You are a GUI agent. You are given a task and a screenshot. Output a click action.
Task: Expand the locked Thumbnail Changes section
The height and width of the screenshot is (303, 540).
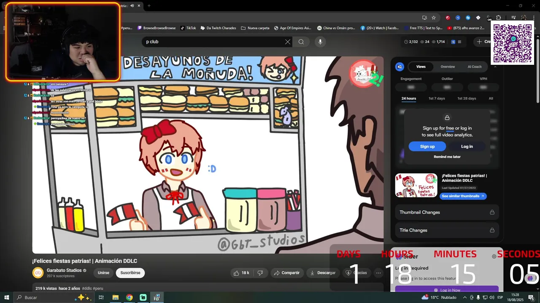(447, 213)
